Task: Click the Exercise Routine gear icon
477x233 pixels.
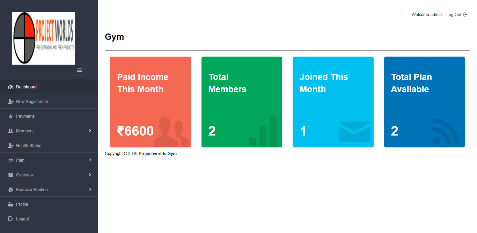Action: coord(10,190)
